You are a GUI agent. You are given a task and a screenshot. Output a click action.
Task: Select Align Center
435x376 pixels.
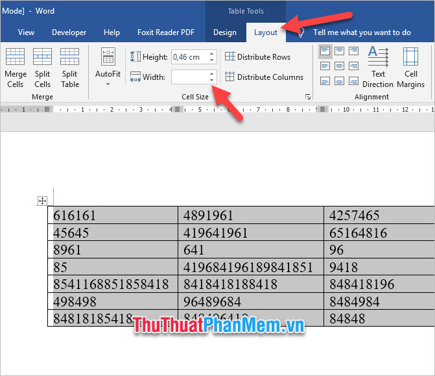[339, 66]
